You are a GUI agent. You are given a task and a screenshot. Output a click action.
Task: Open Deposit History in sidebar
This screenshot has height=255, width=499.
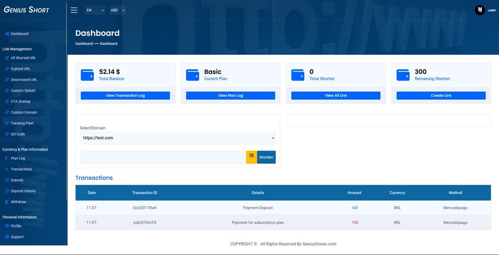pos(23,191)
